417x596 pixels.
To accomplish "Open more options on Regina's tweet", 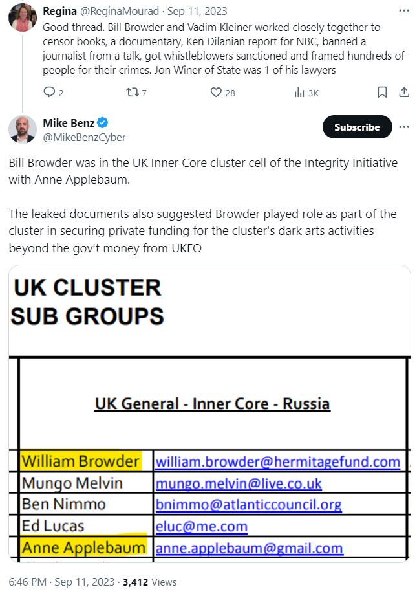I will (x=404, y=12).
